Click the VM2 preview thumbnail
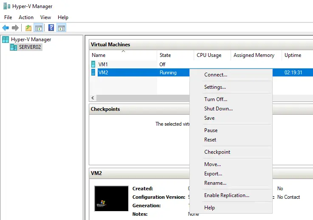Screen dimensions: 313x220 [x=111, y=198]
